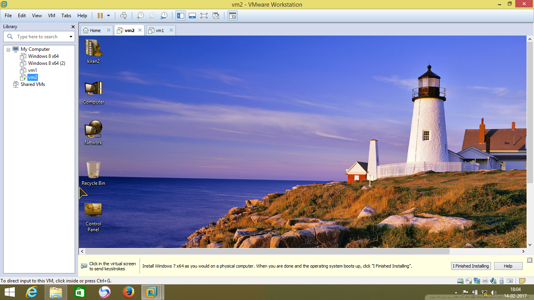
Task: Click the volume speaker tray icon
Action: (494, 292)
